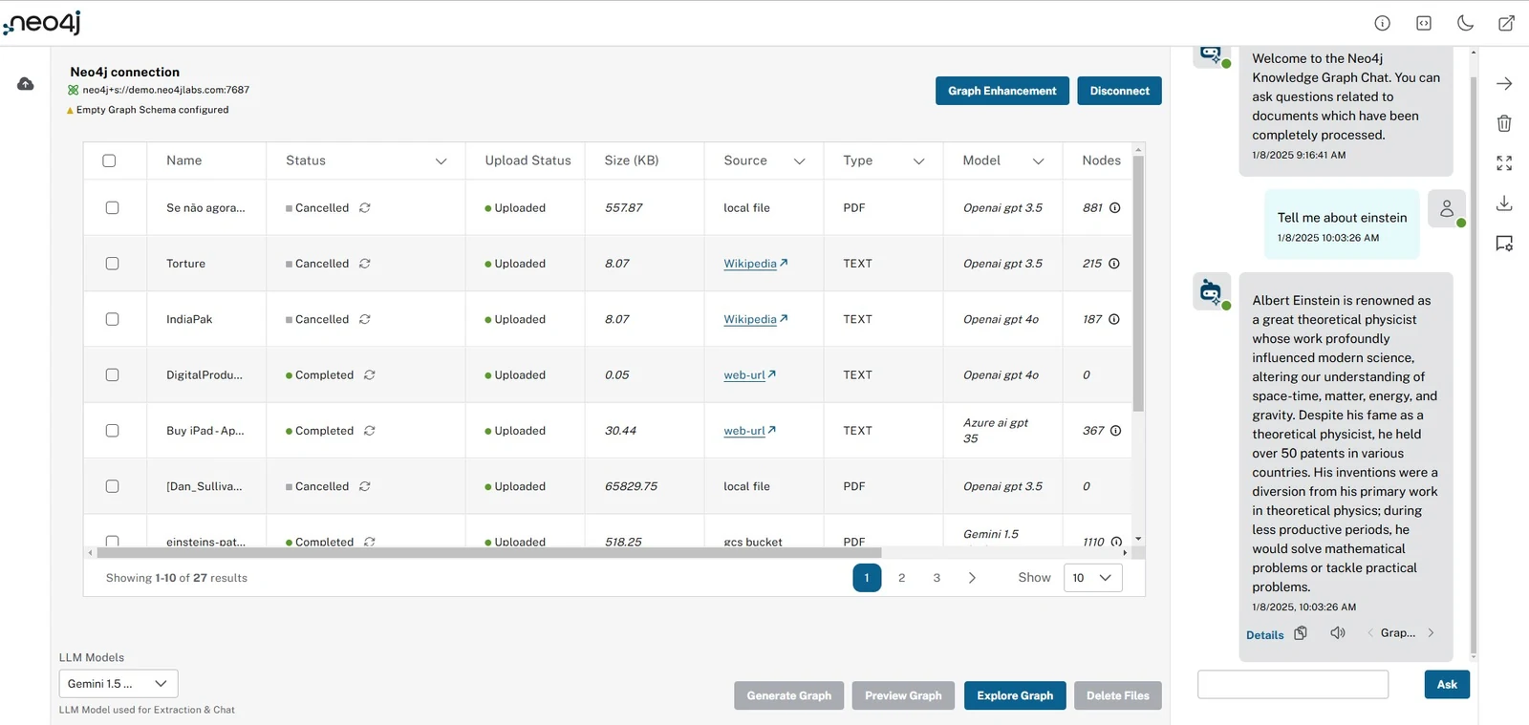Collapse chat panel with right arrow icon
1529x725 pixels.
pyautogui.click(x=1504, y=84)
